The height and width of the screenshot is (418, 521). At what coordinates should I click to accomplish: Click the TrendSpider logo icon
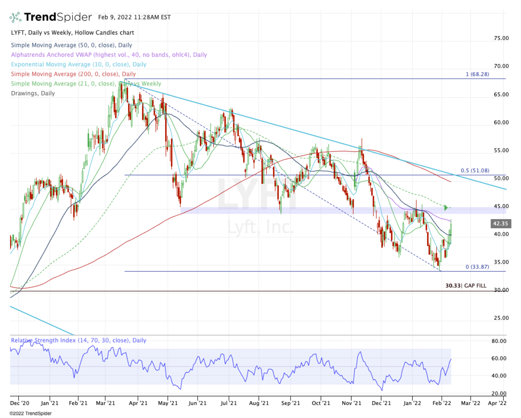coord(15,17)
